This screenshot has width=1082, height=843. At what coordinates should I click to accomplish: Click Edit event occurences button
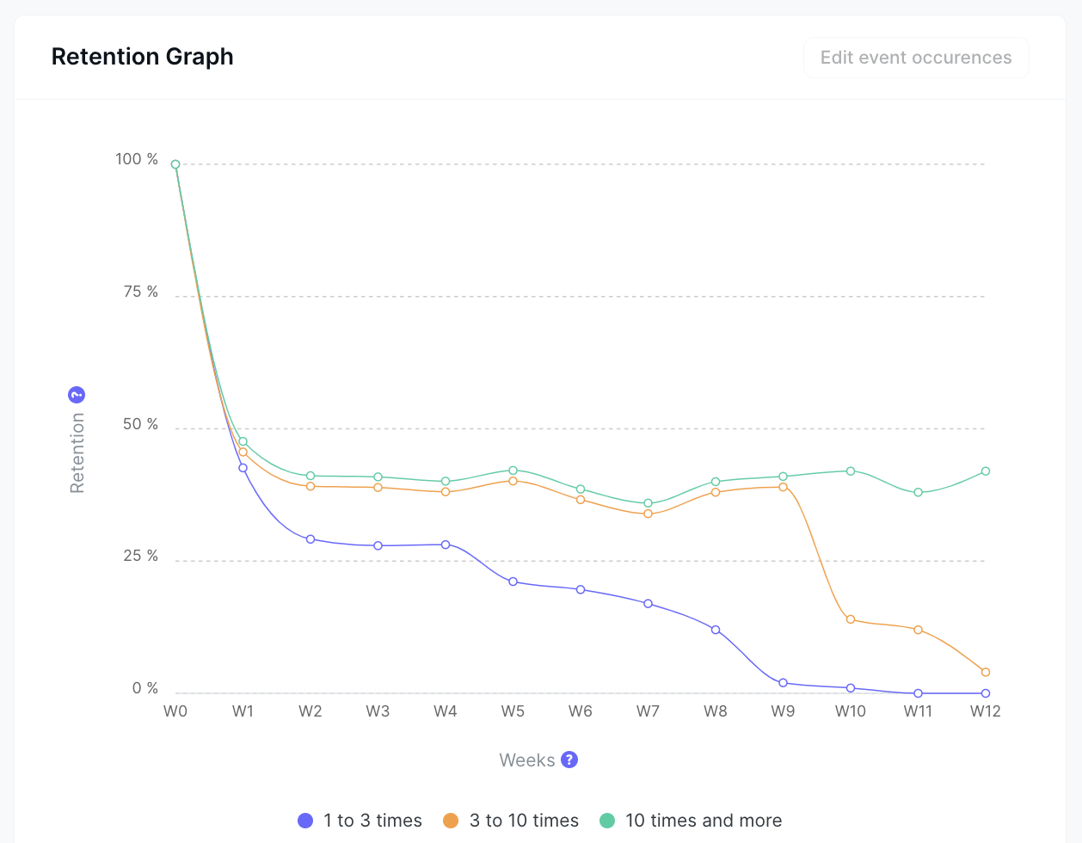[916, 58]
